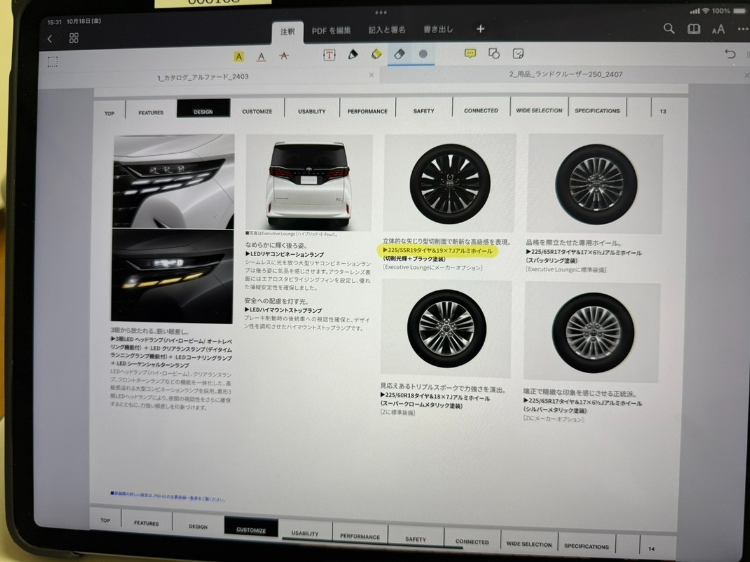The height and width of the screenshot is (562, 750).
Task: Tap the blue footnote link about P60-61
Action: pyautogui.click(x=167, y=497)
